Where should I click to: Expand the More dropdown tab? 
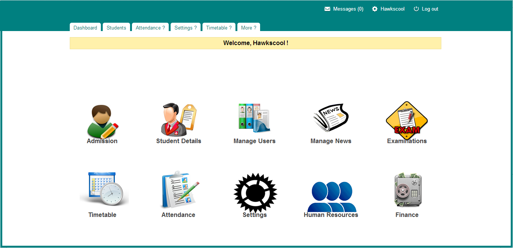point(248,28)
